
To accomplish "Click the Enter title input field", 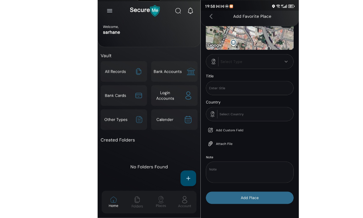I will pyautogui.click(x=250, y=88).
